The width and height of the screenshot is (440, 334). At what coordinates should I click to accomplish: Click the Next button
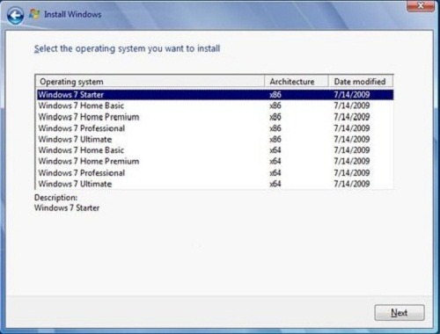(400, 313)
